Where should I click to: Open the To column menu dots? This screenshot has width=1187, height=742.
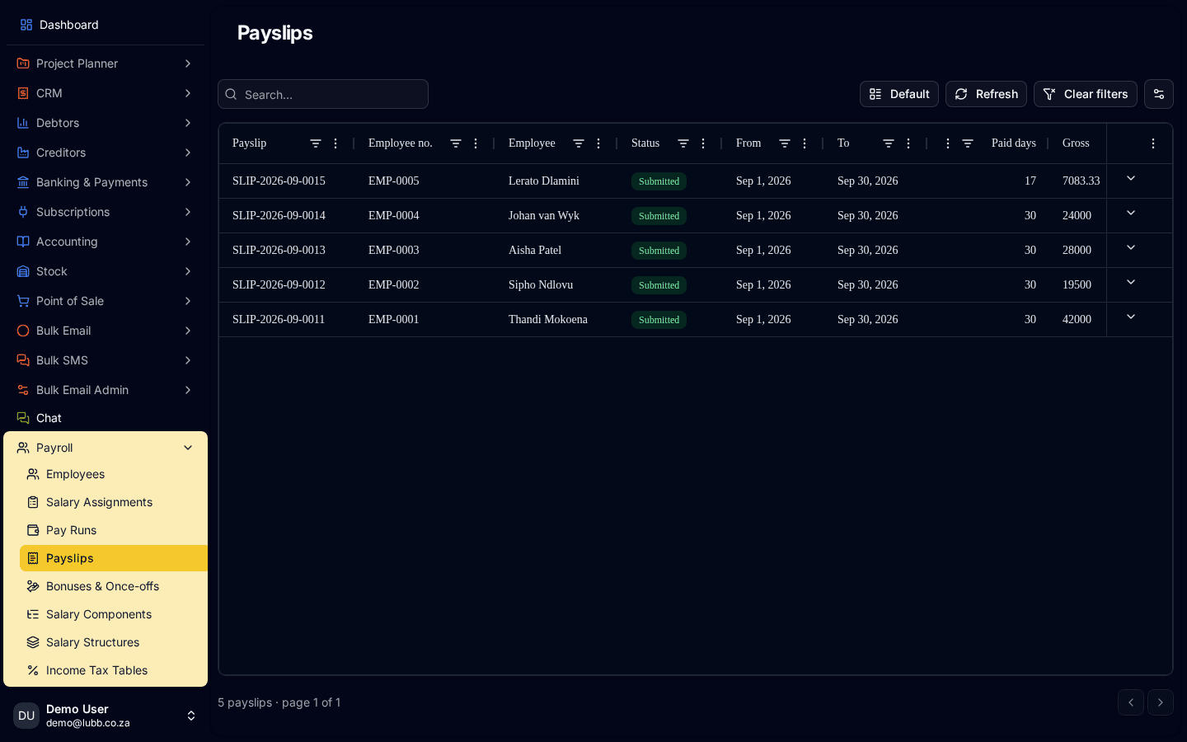pos(908,143)
